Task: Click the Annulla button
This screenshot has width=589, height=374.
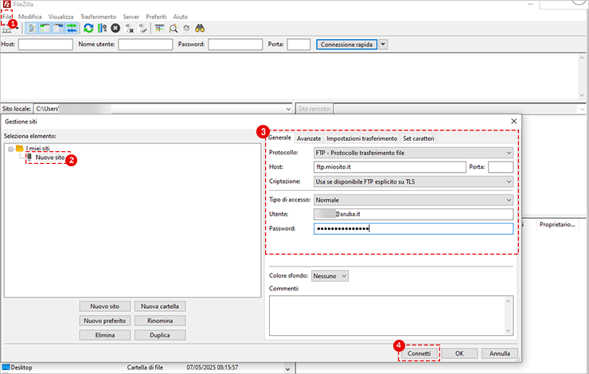Action: pos(500,353)
